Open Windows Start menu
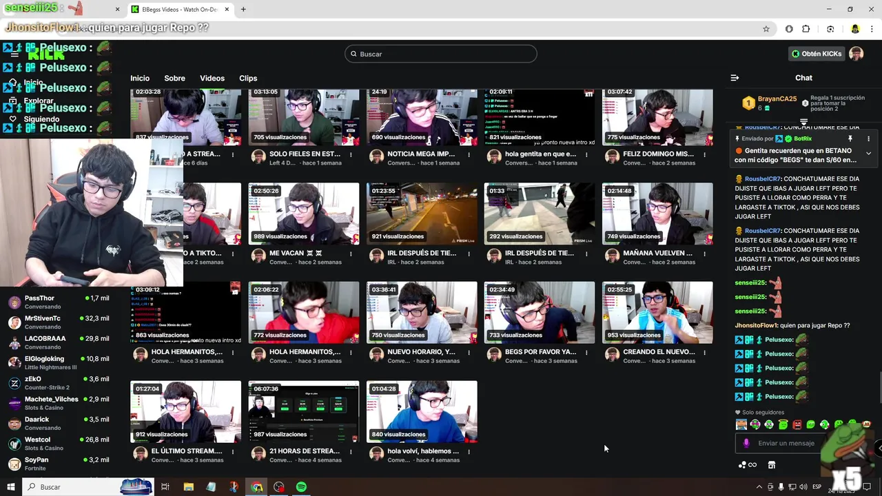Viewport: 882px width, 496px height. (10, 487)
